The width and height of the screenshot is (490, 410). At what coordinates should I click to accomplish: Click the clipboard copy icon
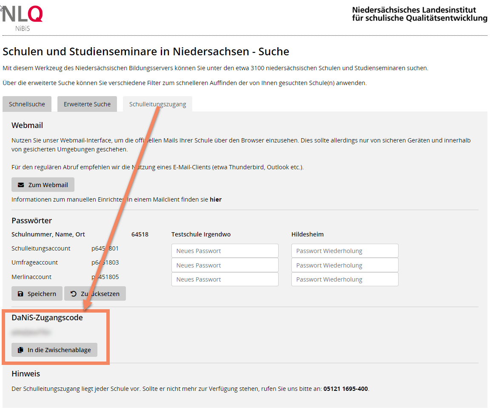[20, 350]
